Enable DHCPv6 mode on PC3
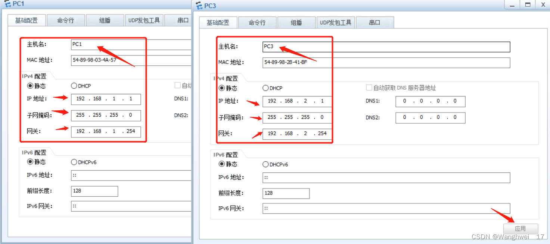Viewport: 550px width, 244px height. (x=265, y=164)
